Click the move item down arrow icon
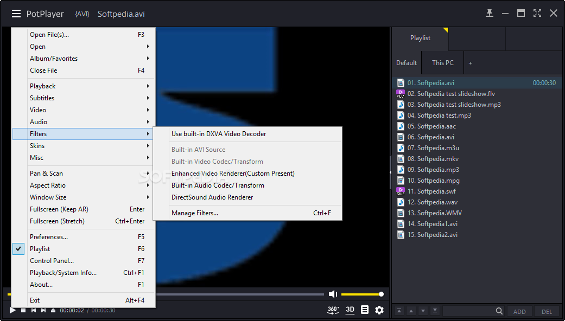This screenshot has height=321, width=565. (x=423, y=311)
